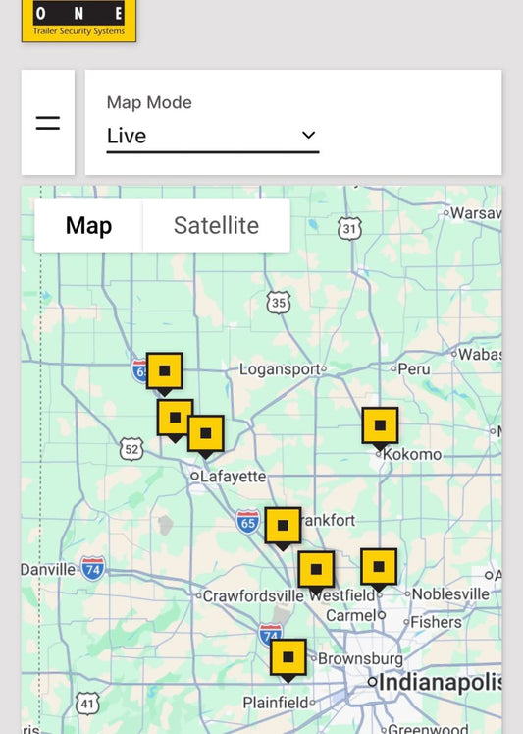Click the US 41 highway shield
This screenshot has height=734, width=523.
pyautogui.click(x=87, y=704)
